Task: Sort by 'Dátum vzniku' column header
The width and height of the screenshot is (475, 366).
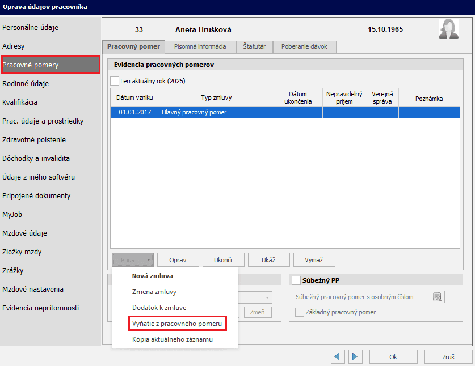Action: [x=134, y=98]
